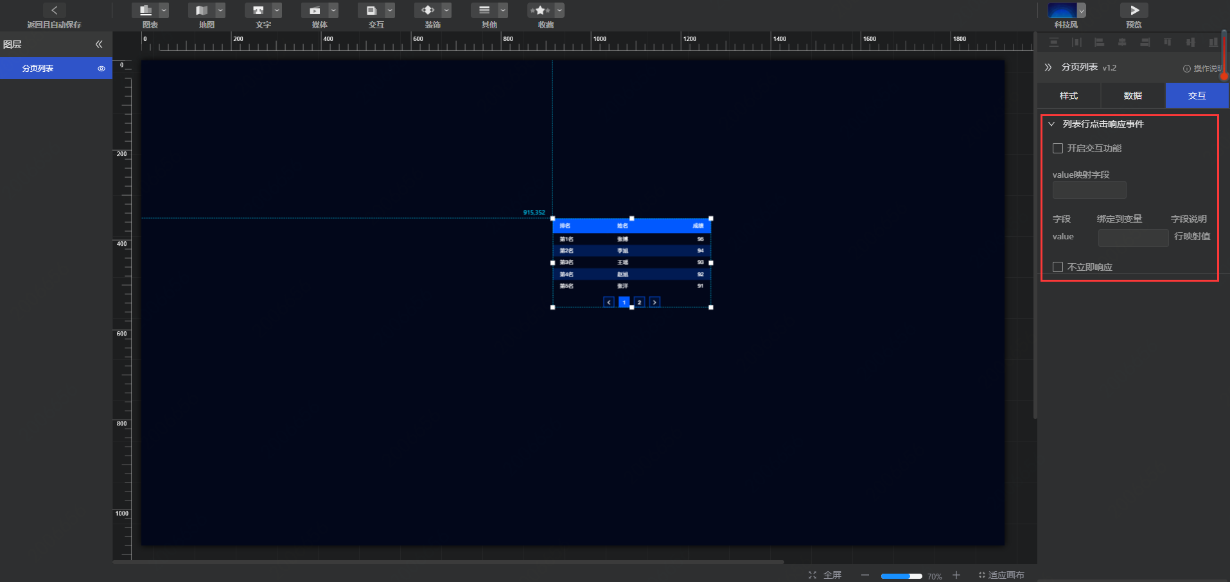
Task: Click the next page arrow in table pagination
Action: pyautogui.click(x=655, y=302)
